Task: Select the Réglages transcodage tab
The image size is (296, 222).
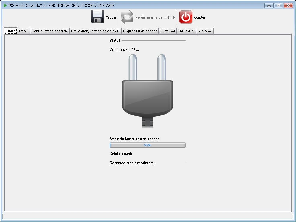Action: [140, 31]
